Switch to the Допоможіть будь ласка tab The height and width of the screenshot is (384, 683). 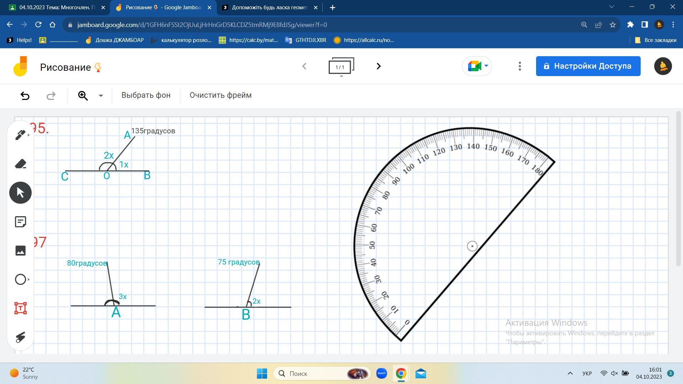[x=269, y=7]
